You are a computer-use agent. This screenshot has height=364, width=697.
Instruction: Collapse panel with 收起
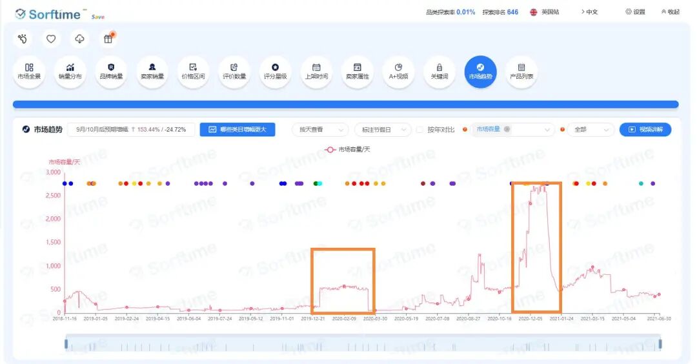point(671,12)
